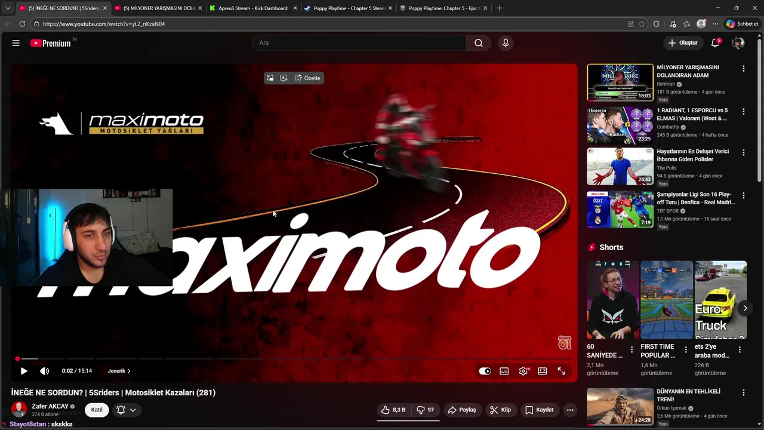Viewport: 764px width, 430px height.
Task: Open more actions ellipsis beside Kaydet
Action: click(570, 410)
